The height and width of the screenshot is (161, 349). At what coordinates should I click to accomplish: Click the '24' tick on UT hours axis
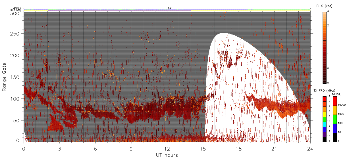coord(310,149)
